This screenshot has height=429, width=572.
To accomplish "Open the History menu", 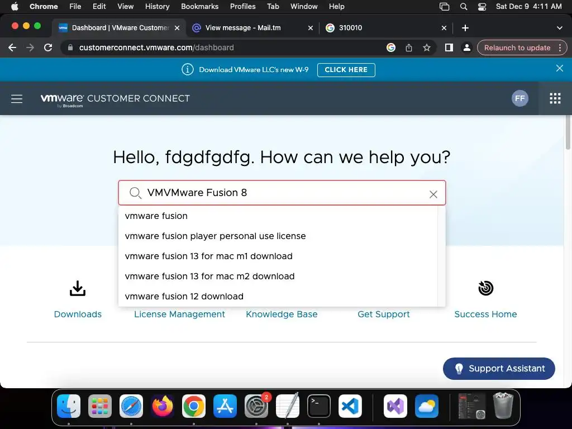I will pos(157,7).
